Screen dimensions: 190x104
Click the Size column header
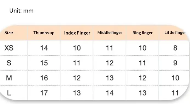(x=8, y=33)
